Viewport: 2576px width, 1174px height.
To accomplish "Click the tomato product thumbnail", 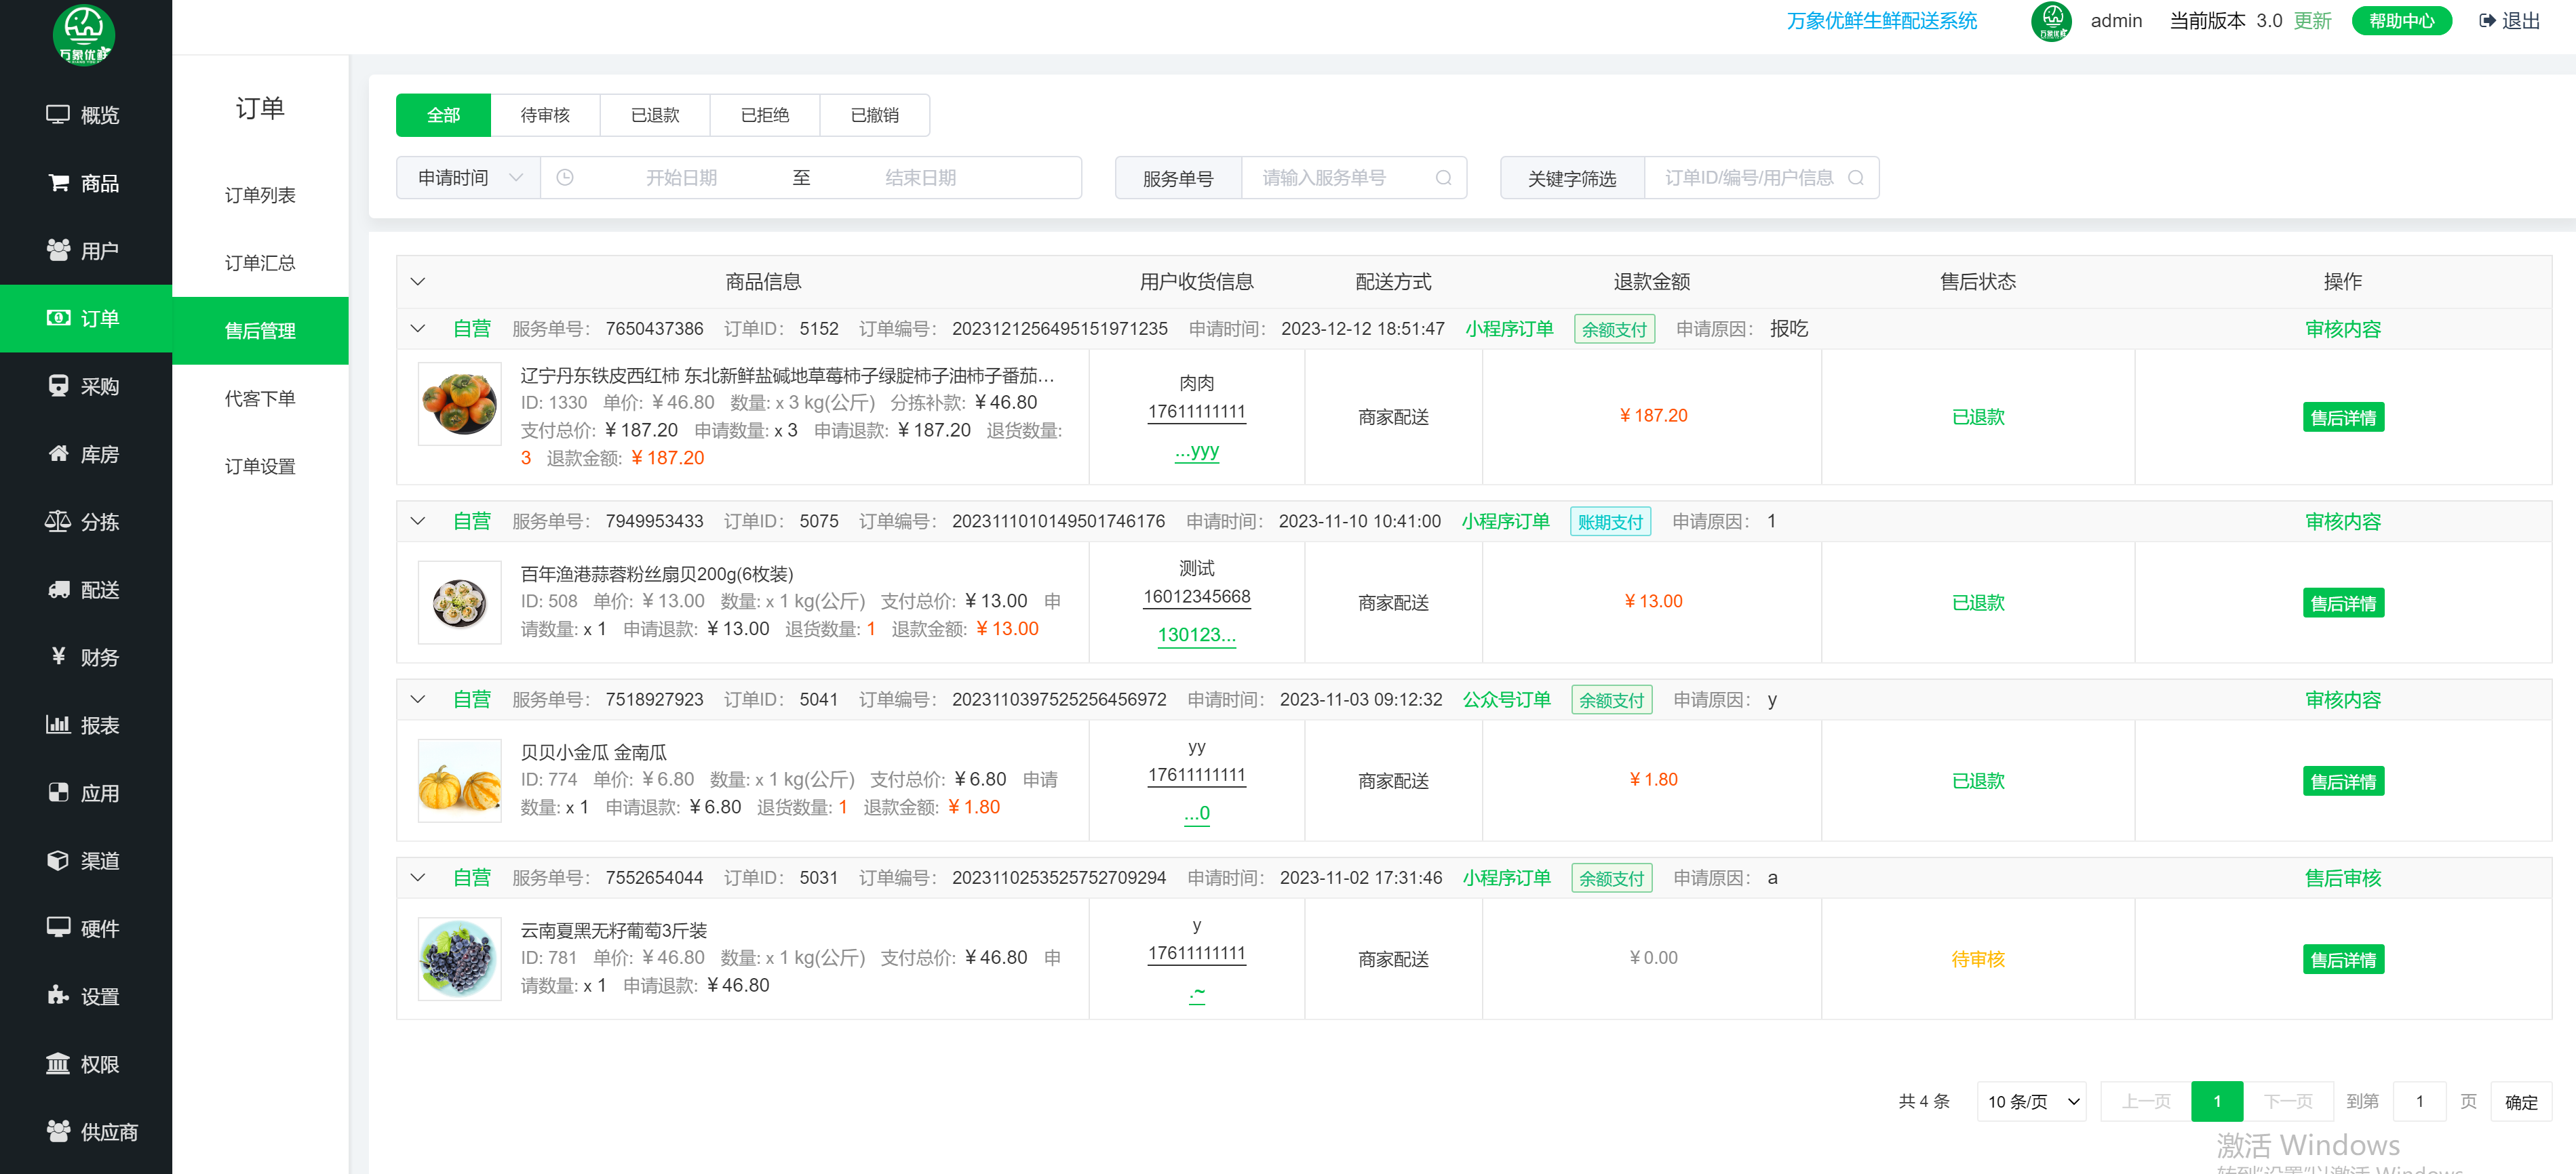I will (459, 403).
